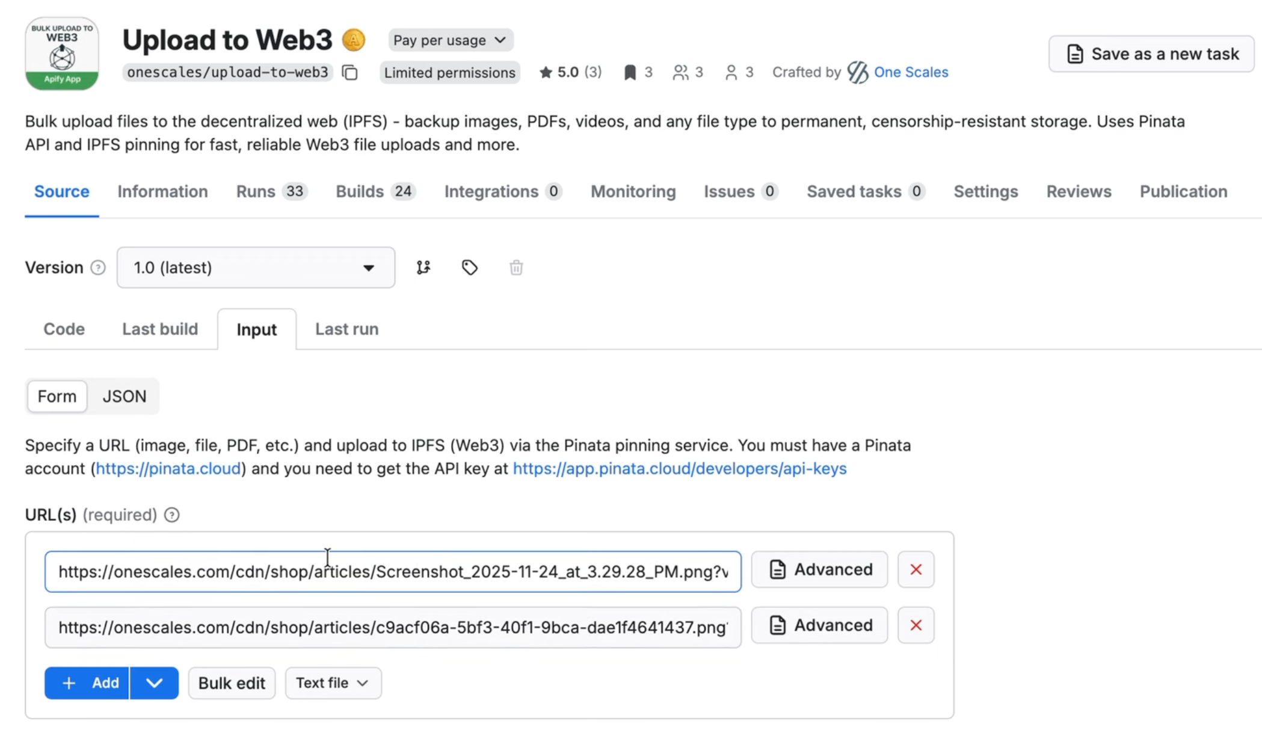Viewport: 1262px width, 730px height.
Task: Remove the first URL with the red X
Action: [x=916, y=569]
